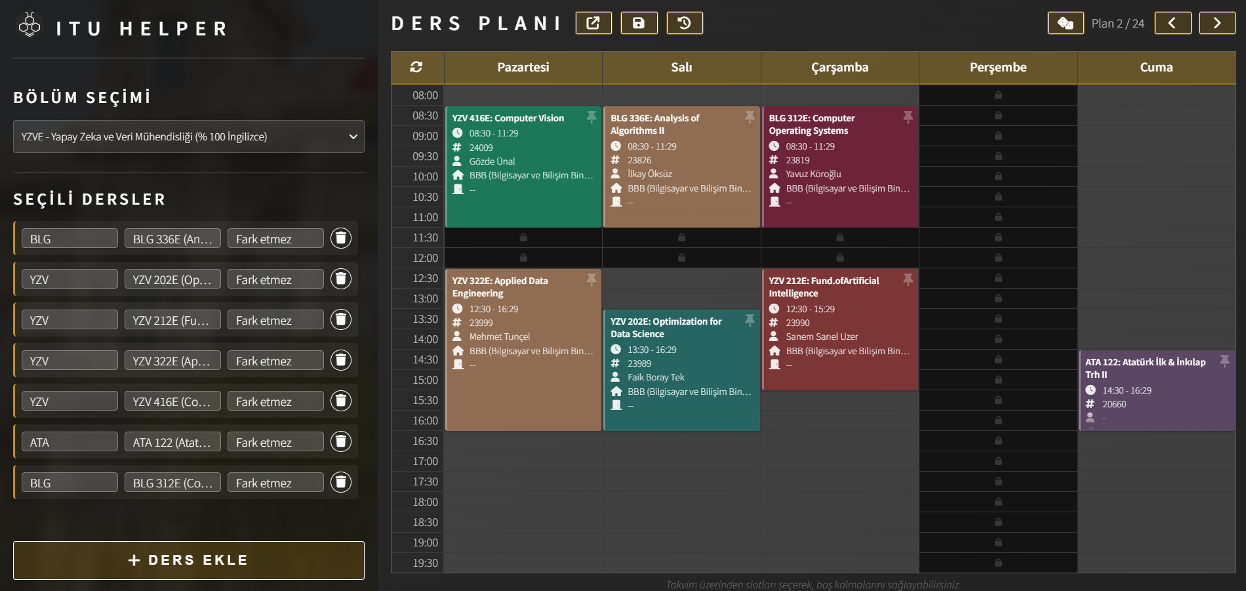Open the YZV 322E course dropdown
This screenshot has height=591, width=1246.
tap(172, 361)
